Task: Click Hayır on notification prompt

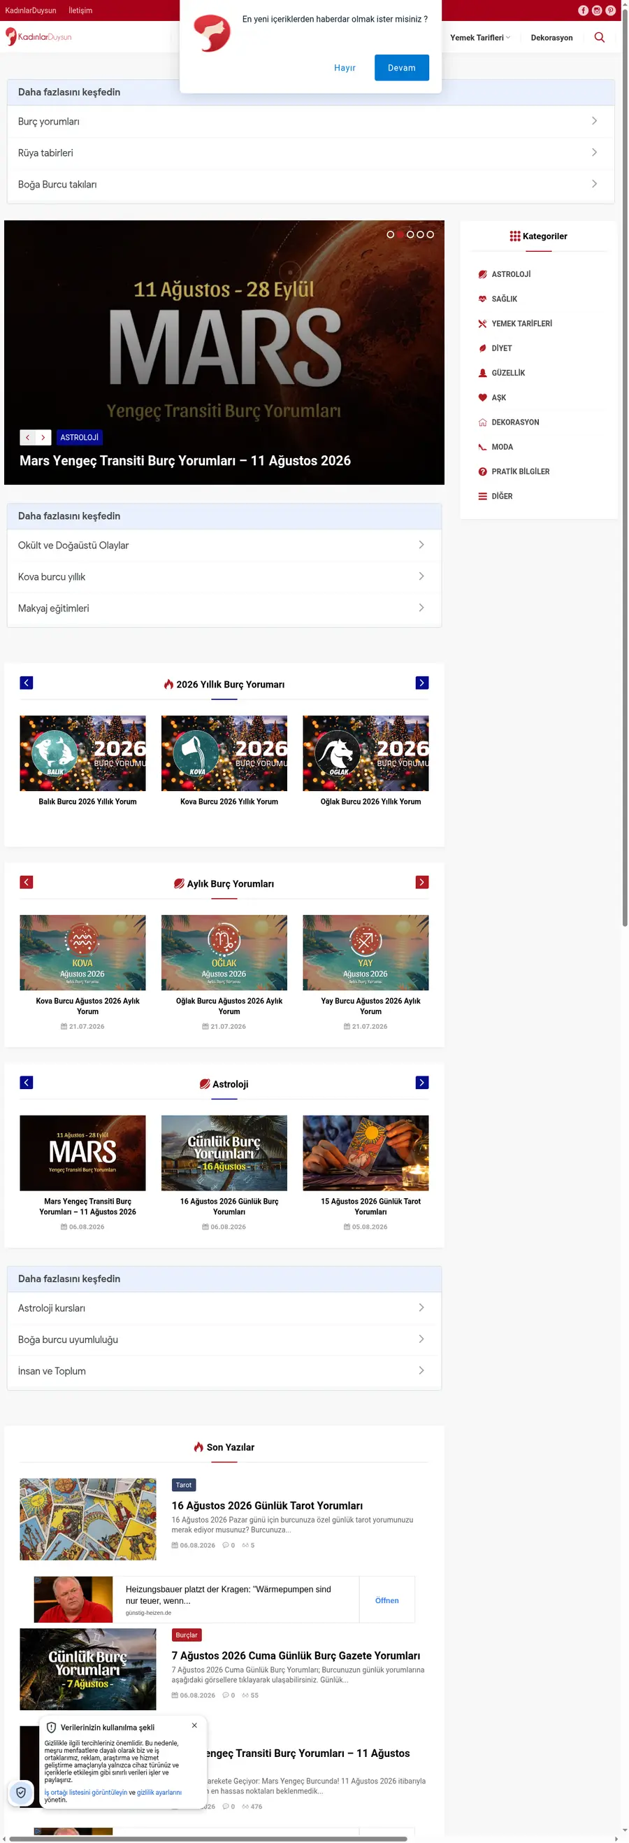Action: (x=345, y=68)
